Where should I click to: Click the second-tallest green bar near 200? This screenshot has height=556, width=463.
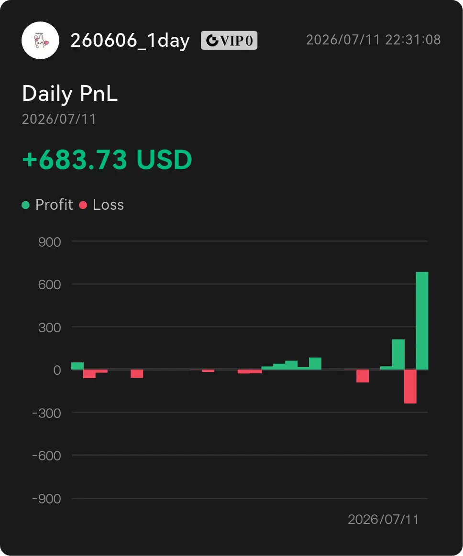[398, 354]
